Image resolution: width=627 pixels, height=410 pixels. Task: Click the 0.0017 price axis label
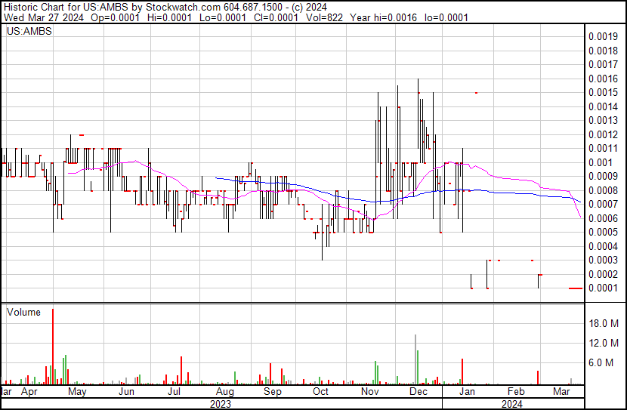click(603, 64)
